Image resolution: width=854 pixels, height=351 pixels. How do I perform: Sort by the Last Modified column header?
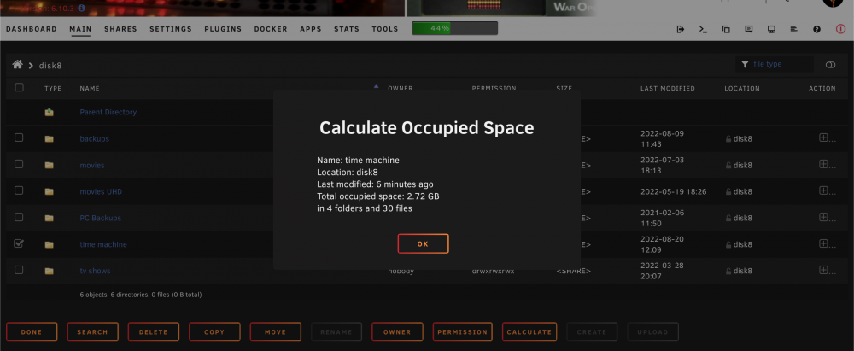[x=667, y=88]
